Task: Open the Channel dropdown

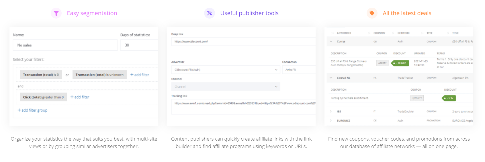Action: pos(226,87)
